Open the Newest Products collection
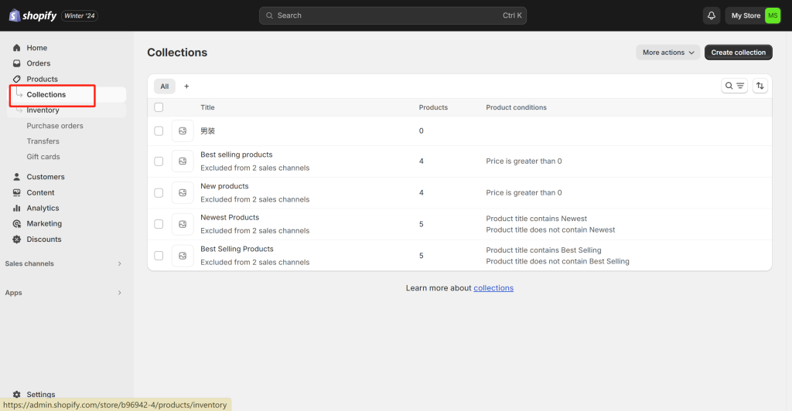 pos(230,217)
